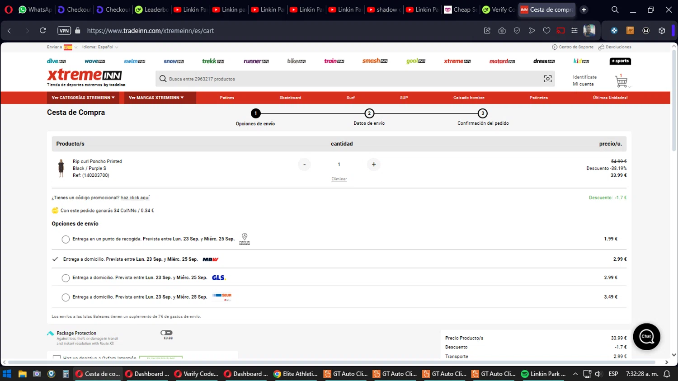
Task: Open the snowinn store logo
Action: (x=174, y=61)
